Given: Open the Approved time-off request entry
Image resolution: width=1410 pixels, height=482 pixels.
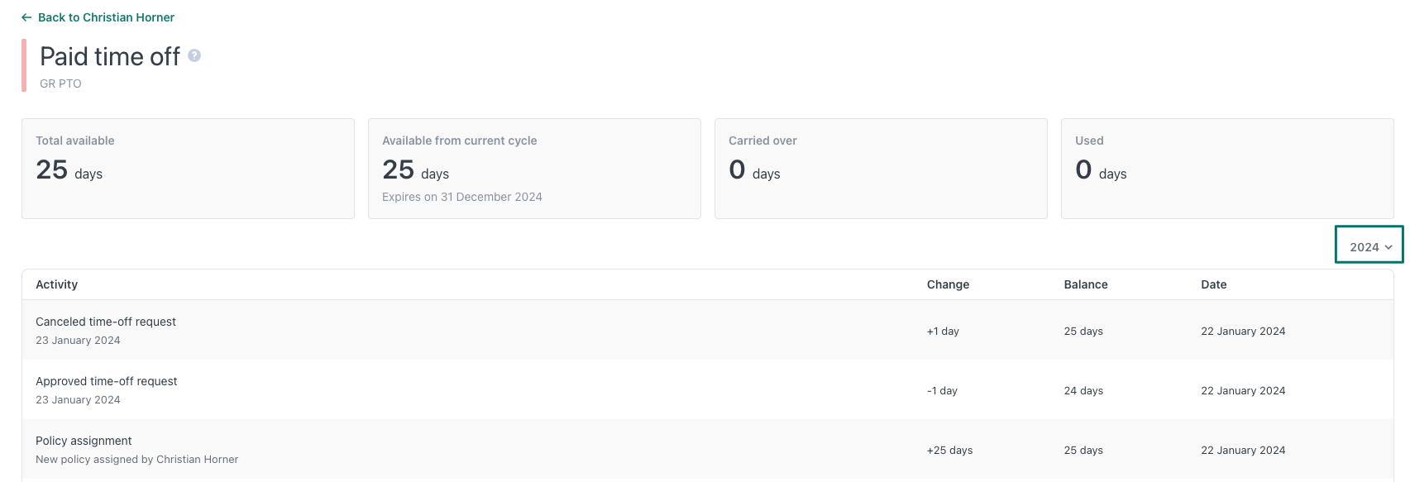Looking at the screenshot, I should coord(107,381).
